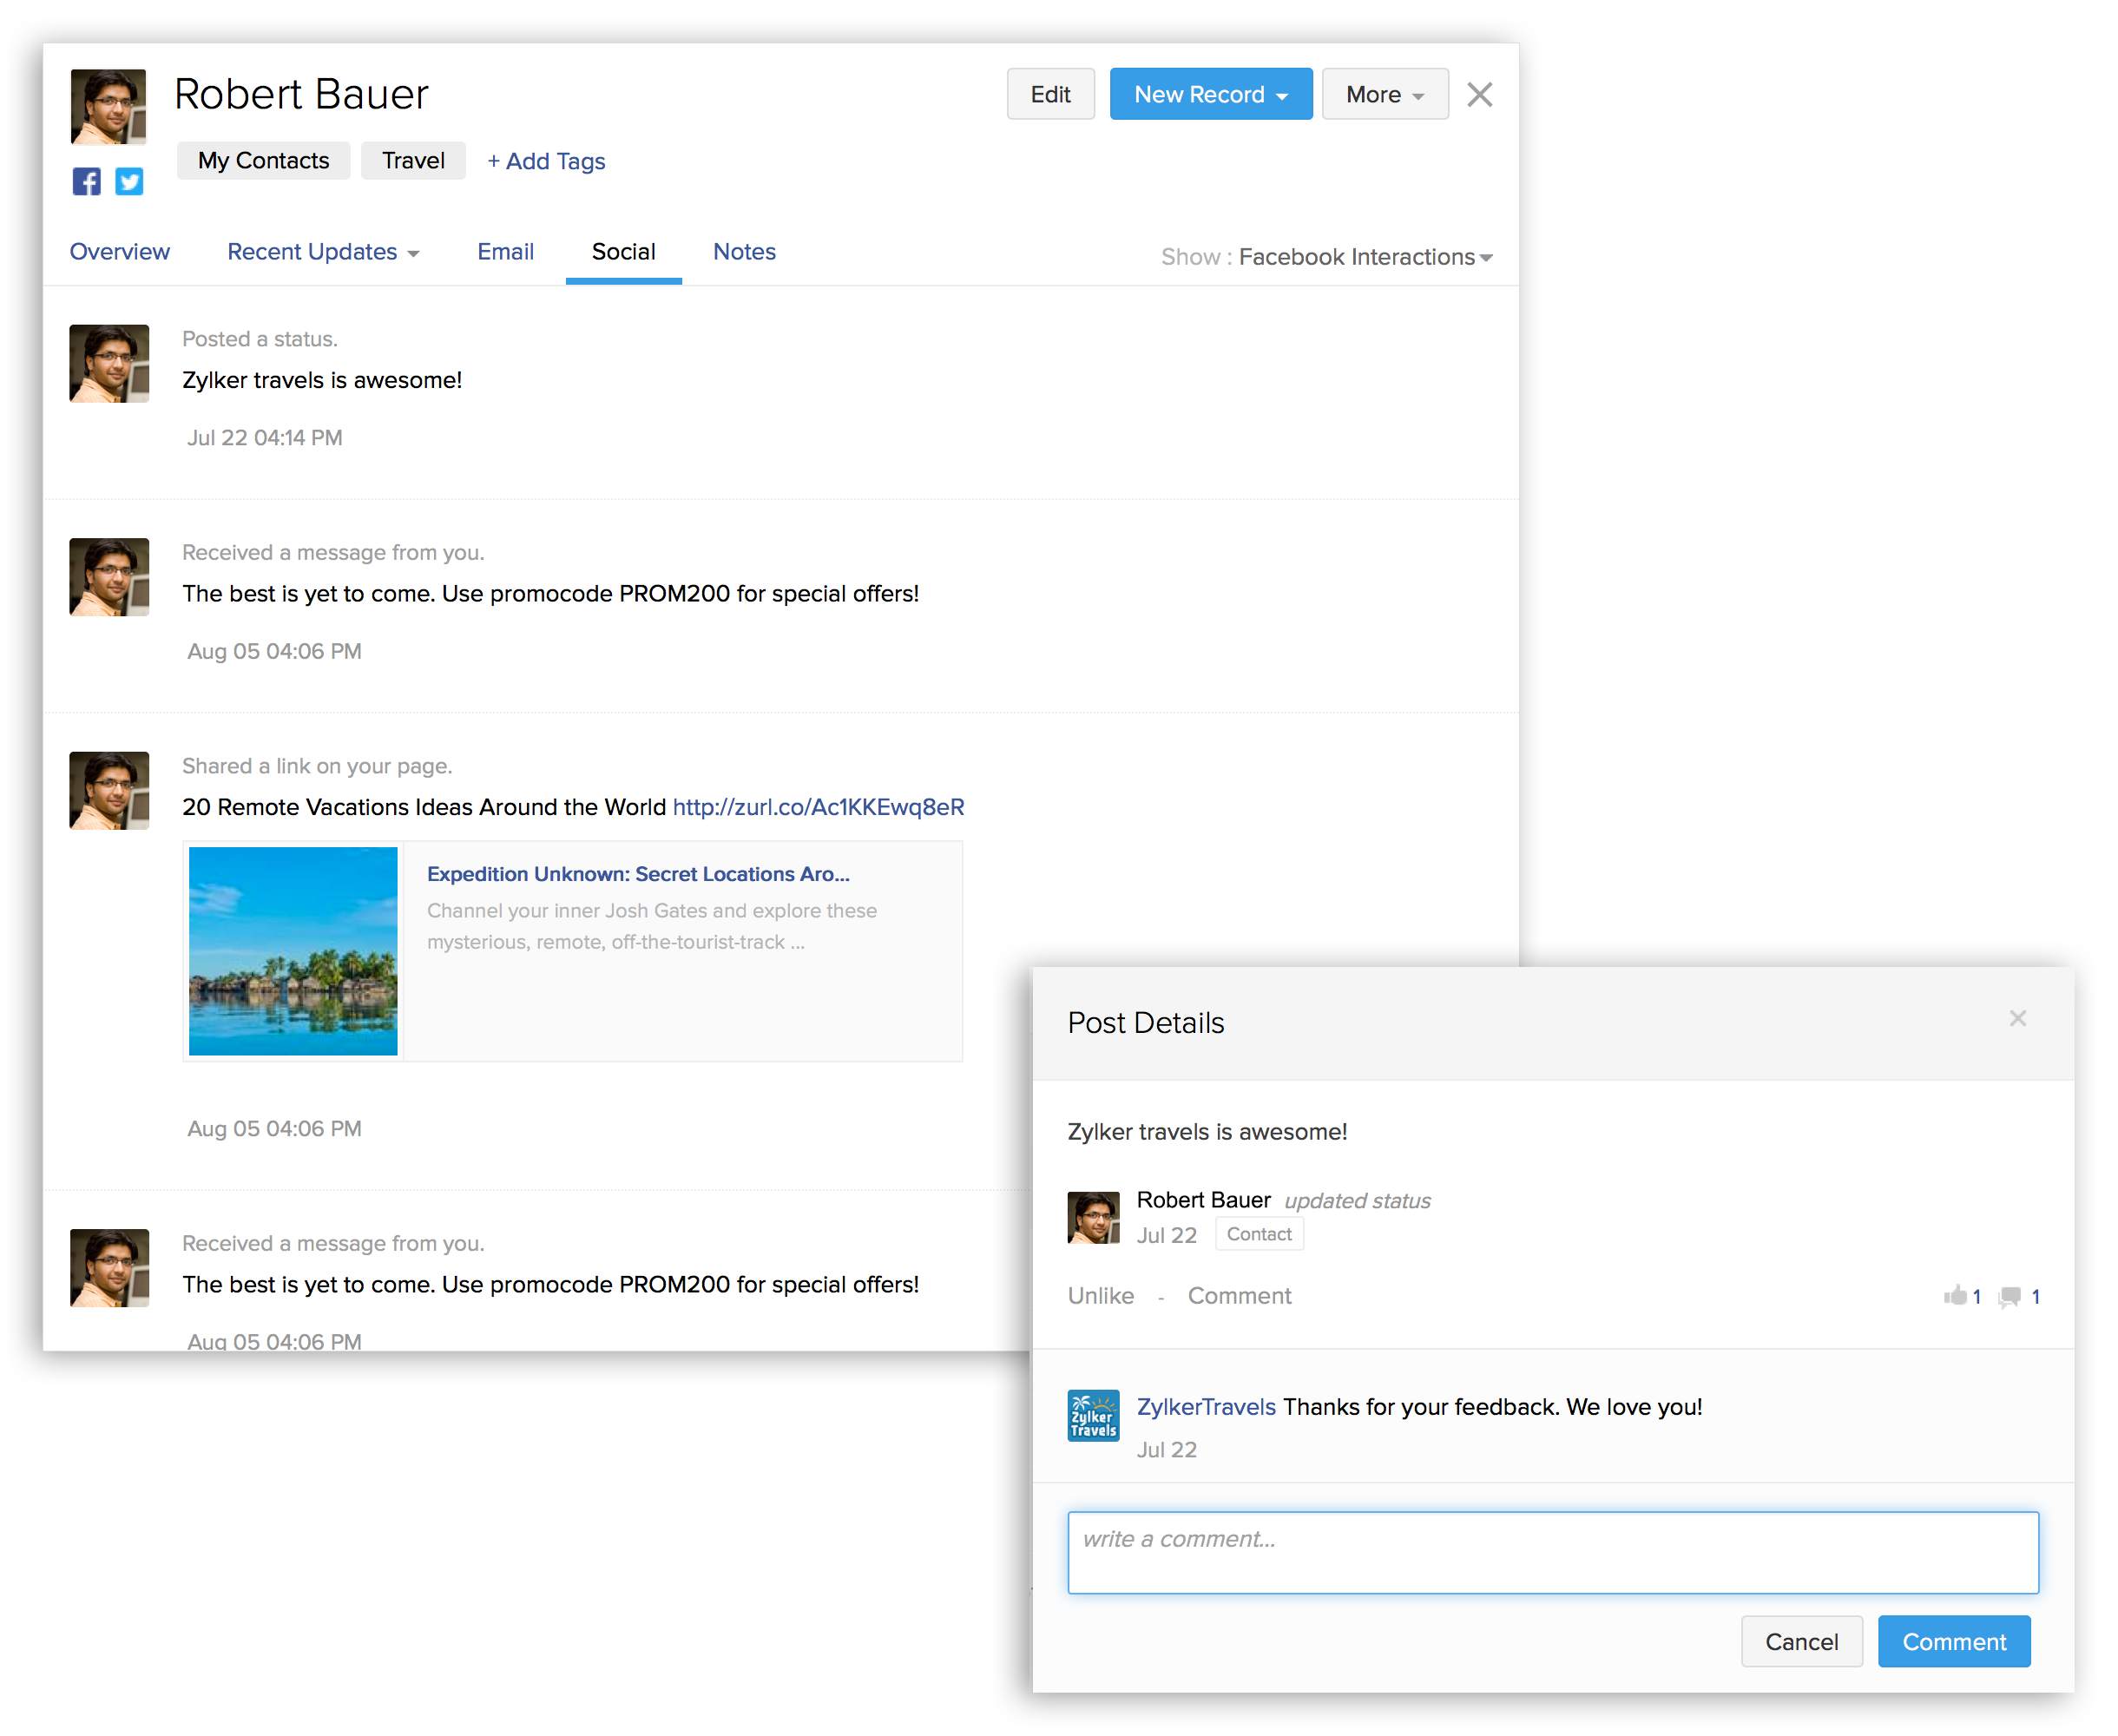Click the 'updated status' label

click(x=1357, y=1201)
